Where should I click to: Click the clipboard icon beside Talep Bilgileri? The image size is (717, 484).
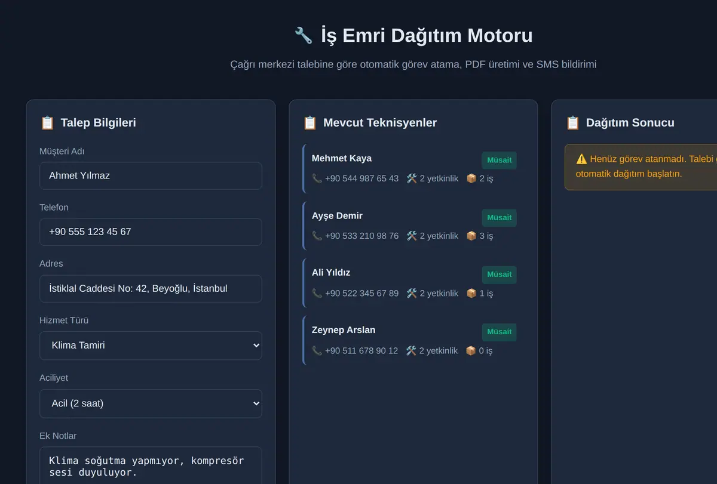pyautogui.click(x=47, y=122)
